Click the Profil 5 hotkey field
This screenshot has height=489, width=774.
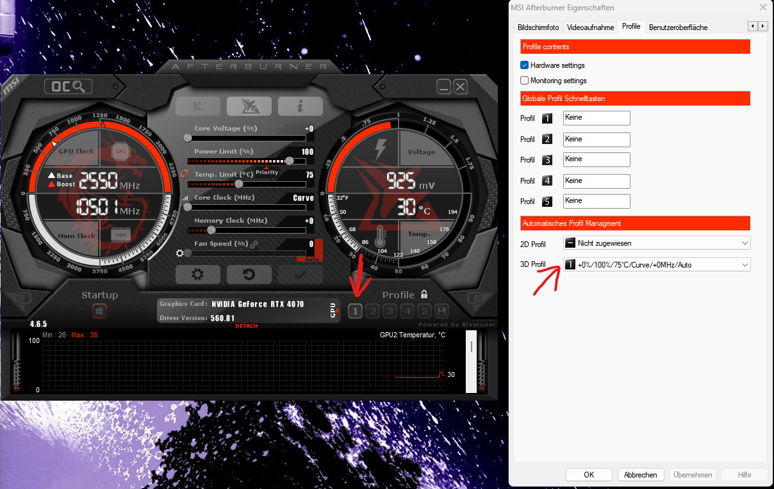pyautogui.click(x=597, y=201)
